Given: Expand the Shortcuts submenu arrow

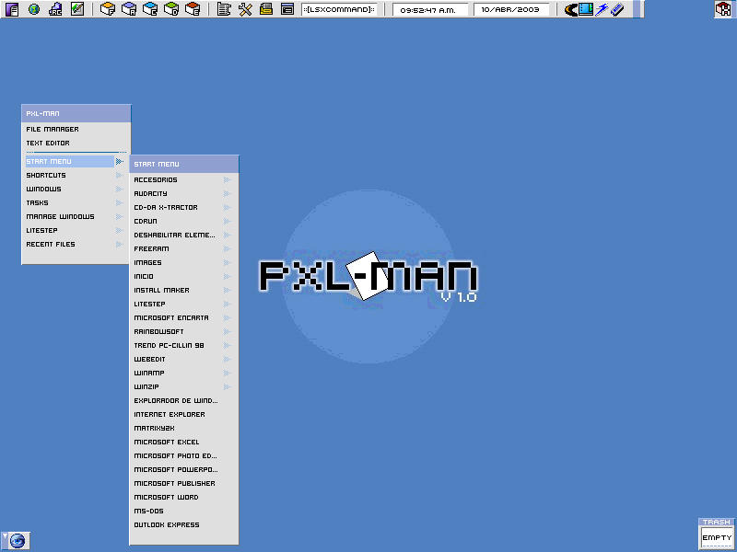Looking at the screenshot, I should pyautogui.click(x=120, y=175).
